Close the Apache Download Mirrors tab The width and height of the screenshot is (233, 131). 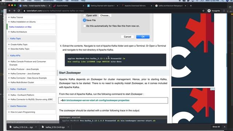click(151, 6)
